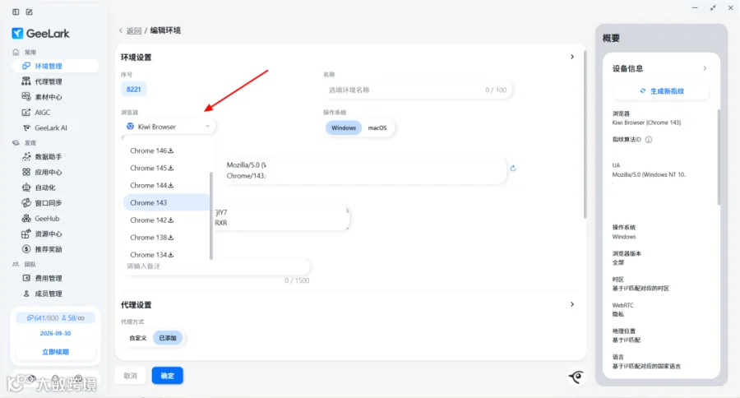Screen dimensions: 740x398
Task: Click the 自动化 robot icon
Action: [x=26, y=187]
